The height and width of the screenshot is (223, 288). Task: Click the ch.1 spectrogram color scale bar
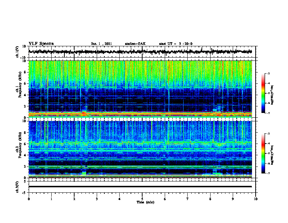263,93
